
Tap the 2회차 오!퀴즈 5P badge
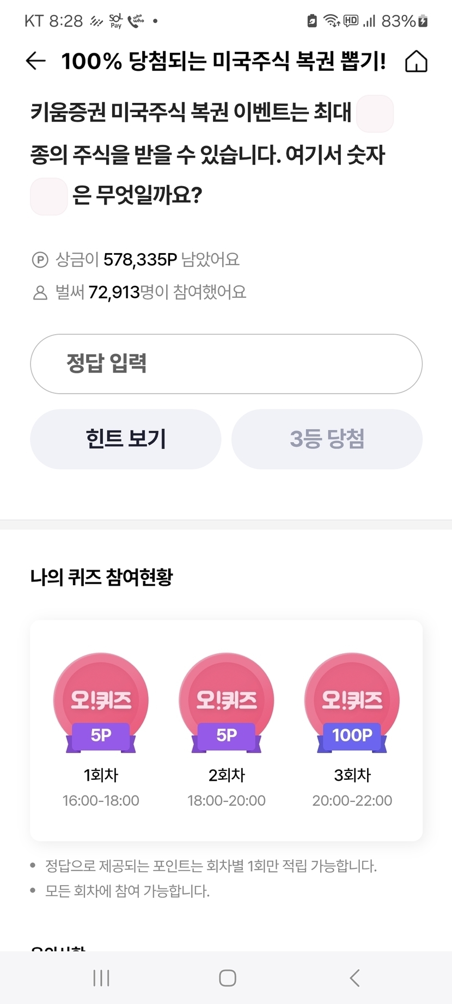(227, 703)
